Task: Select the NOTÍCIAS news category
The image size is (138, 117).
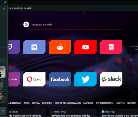Action: tap(132, 103)
